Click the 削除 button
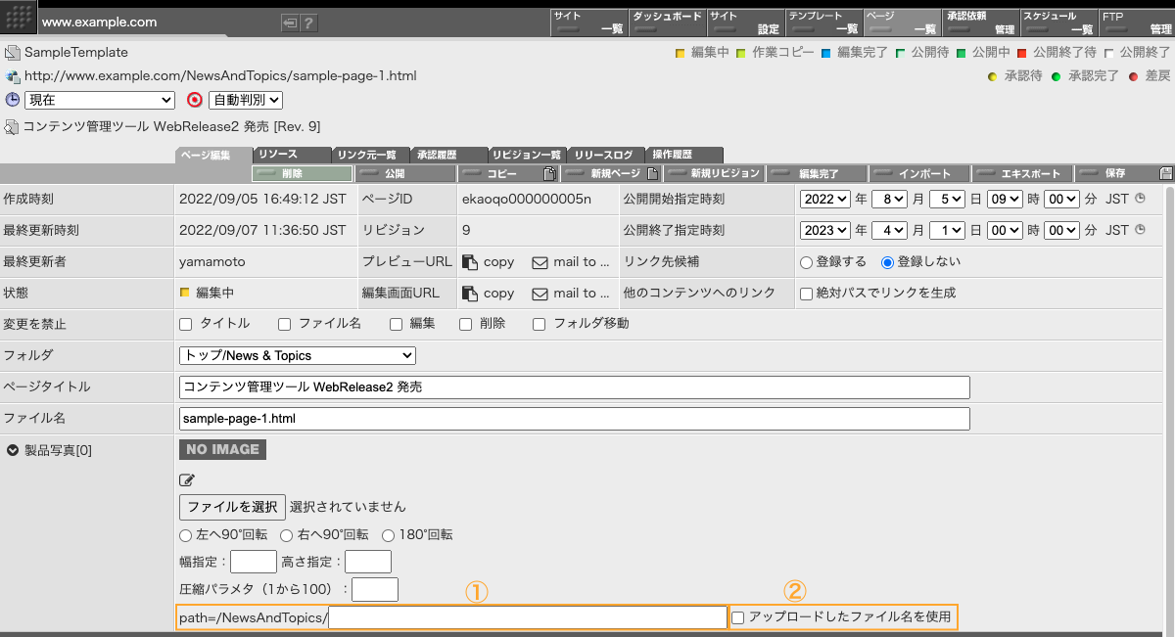The image size is (1175, 637). coord(302,173)
